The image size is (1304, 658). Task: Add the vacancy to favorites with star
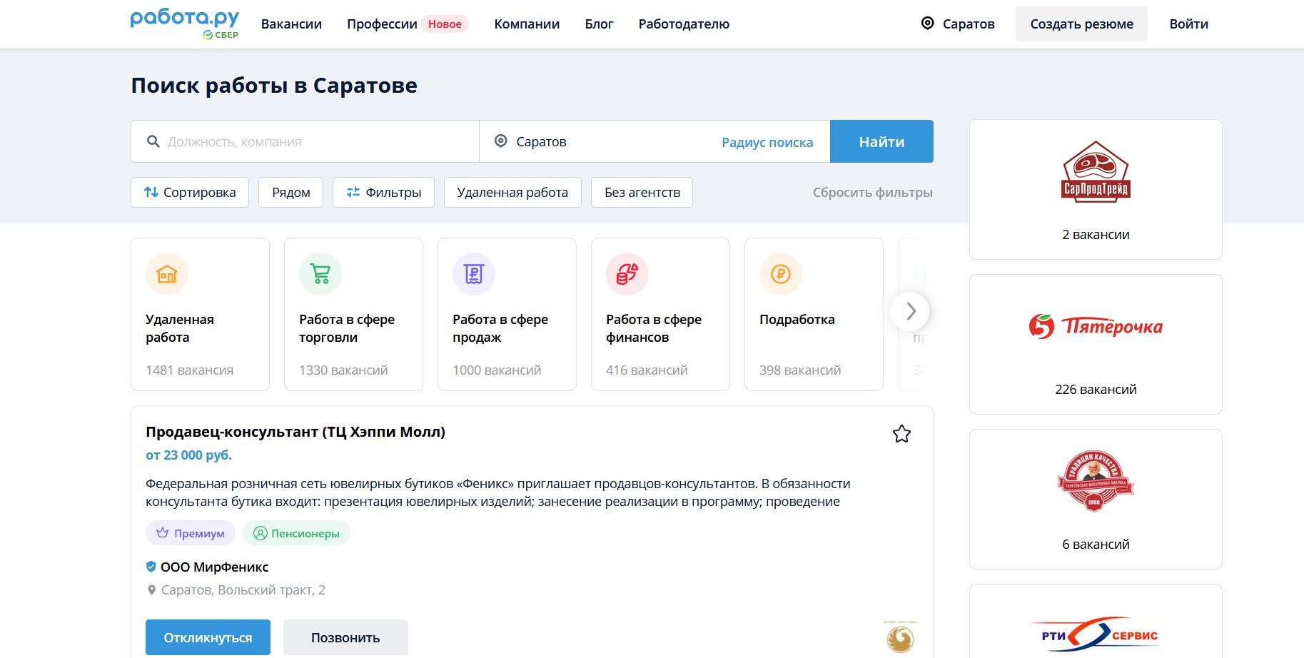tap(901, 434)
